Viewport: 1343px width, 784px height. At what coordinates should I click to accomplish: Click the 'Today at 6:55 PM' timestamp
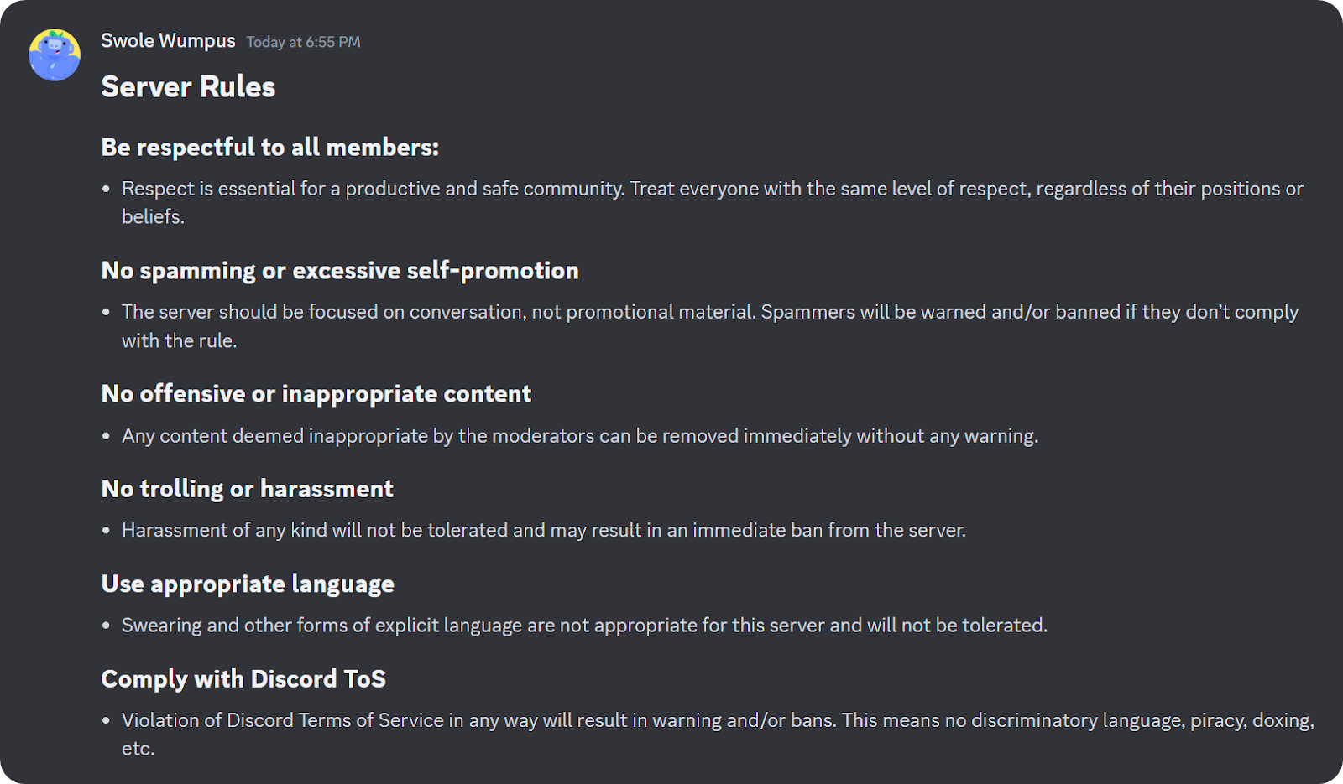point(303,42)
